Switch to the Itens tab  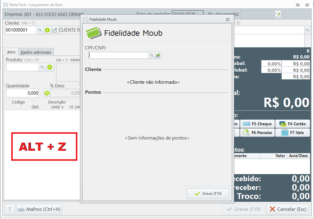11,52
